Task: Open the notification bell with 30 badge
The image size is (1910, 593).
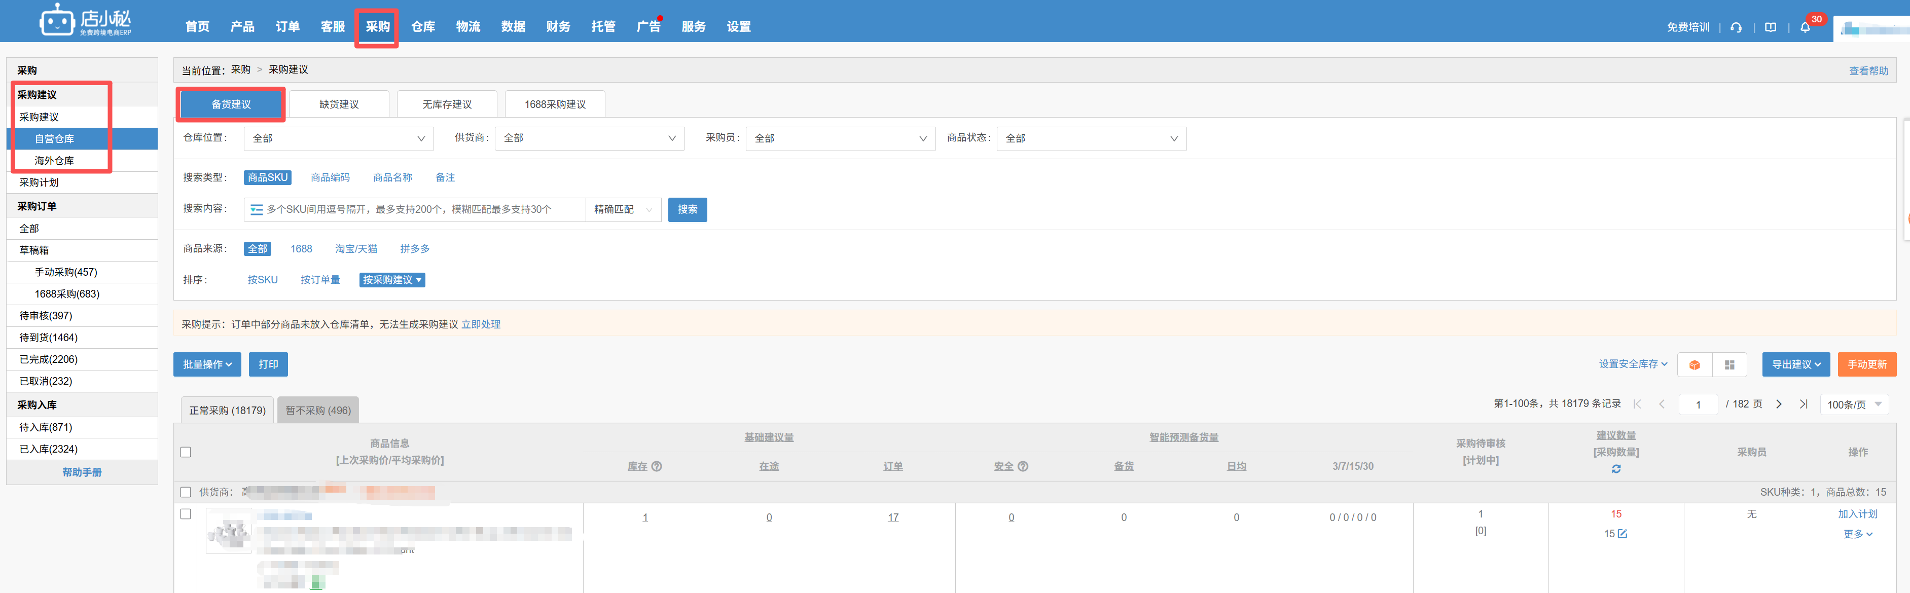Action: click(1806, 27)
